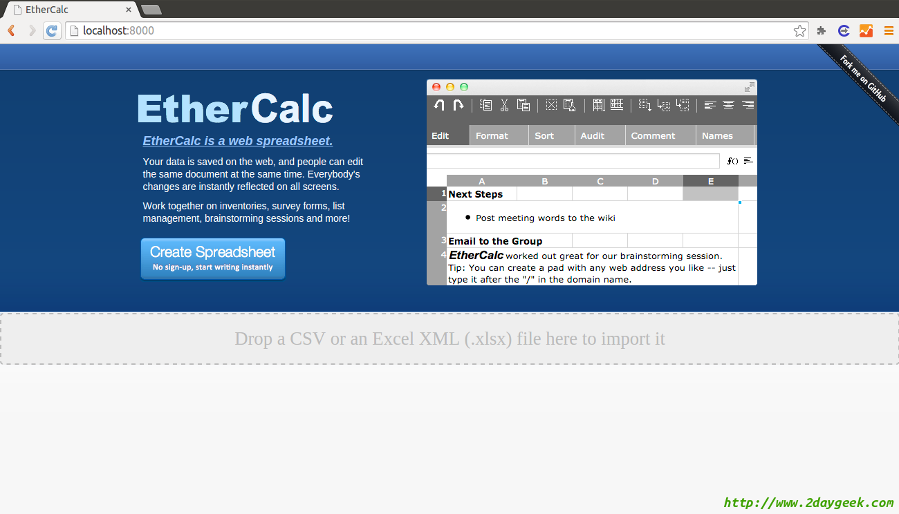Click the Move paste selection icon

click(x=664, y=105)
